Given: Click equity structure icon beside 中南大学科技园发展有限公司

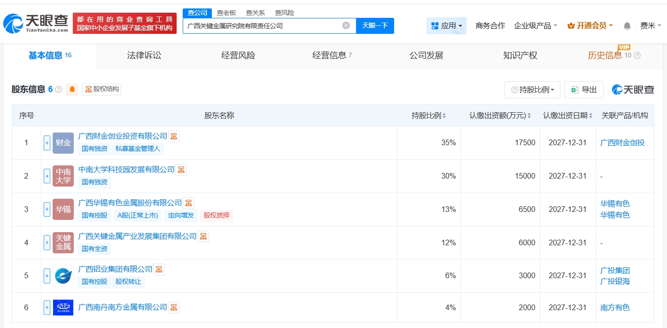Looking at the screenshot, I should click(x=181, y=170).
